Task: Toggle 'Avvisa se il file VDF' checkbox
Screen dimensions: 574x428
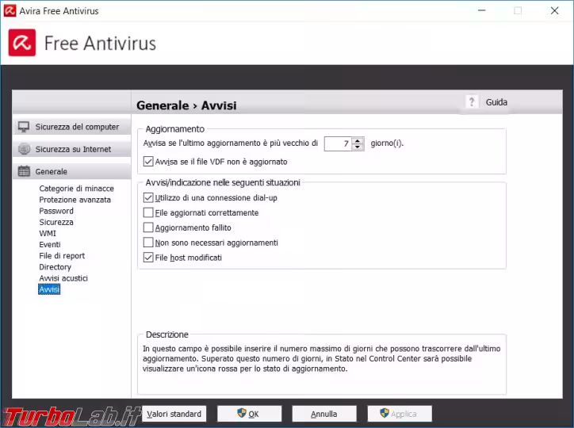Action: click(148, 162)
